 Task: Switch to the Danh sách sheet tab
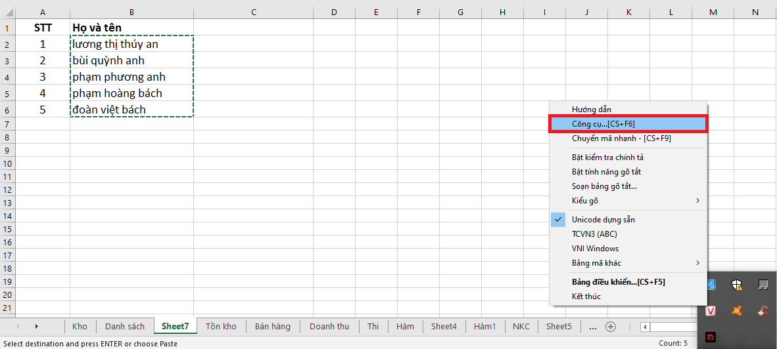(125, 326)
